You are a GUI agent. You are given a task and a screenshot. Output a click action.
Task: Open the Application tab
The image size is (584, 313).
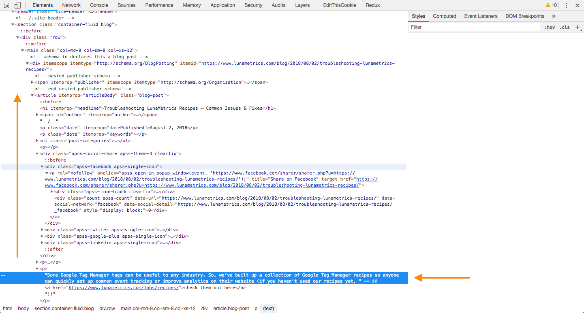click(222, 5)
